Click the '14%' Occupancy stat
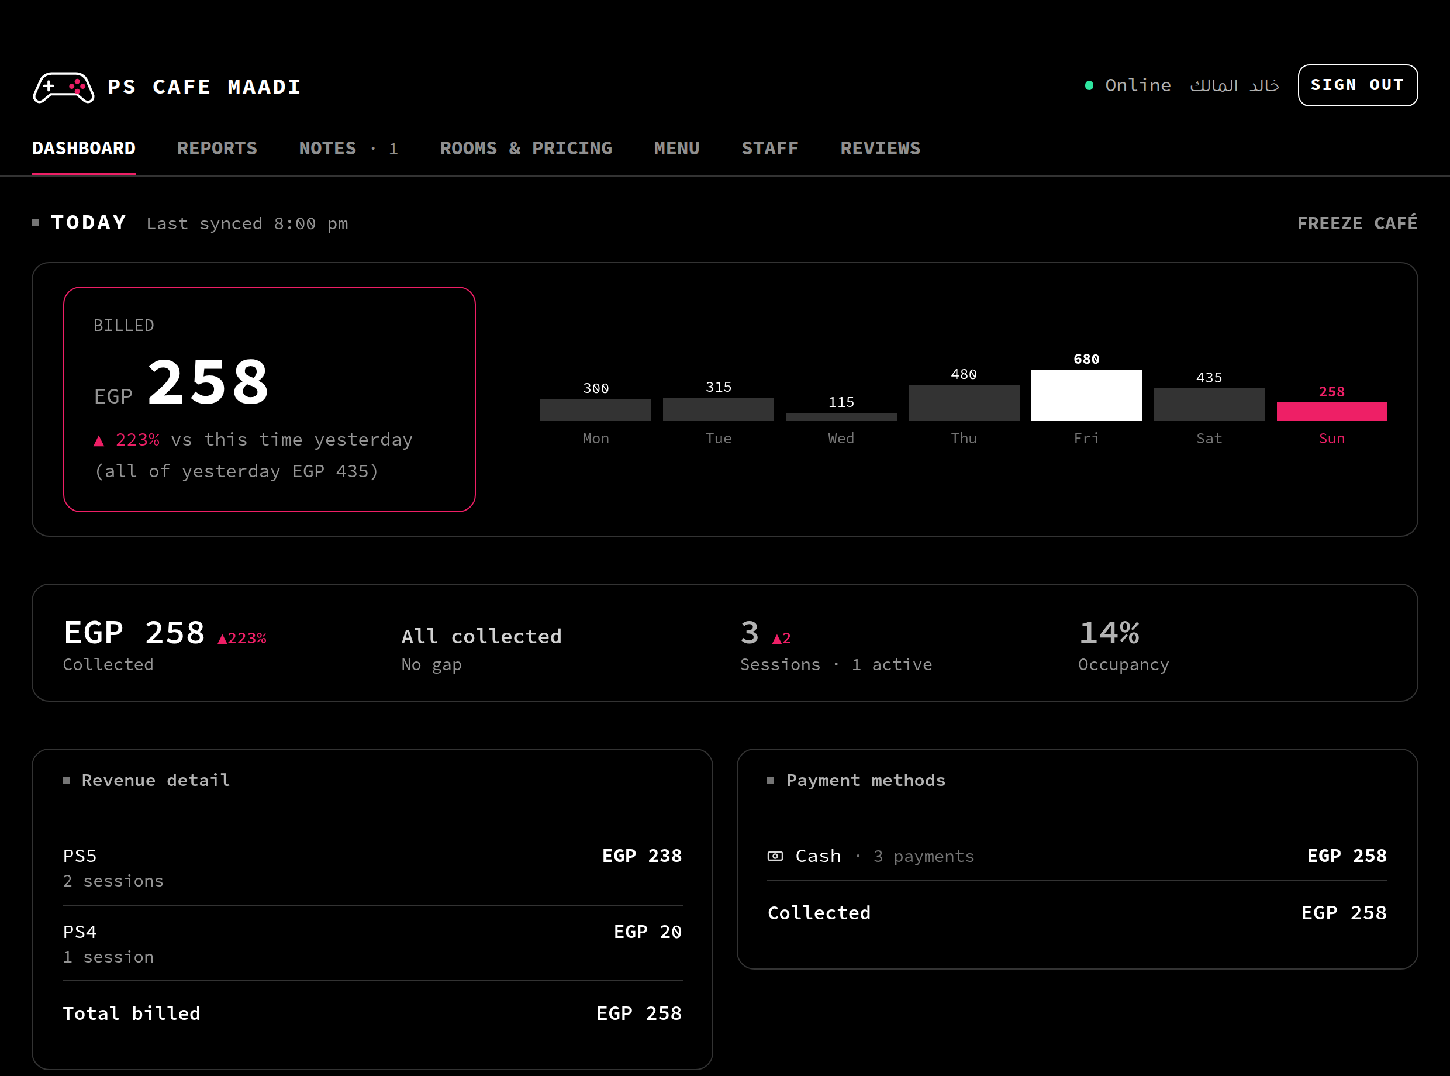 pos(1110,633)
